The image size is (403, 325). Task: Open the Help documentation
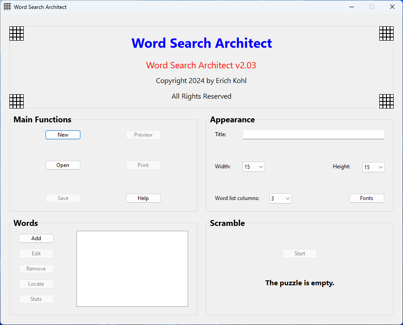click(x=143, y=198)
